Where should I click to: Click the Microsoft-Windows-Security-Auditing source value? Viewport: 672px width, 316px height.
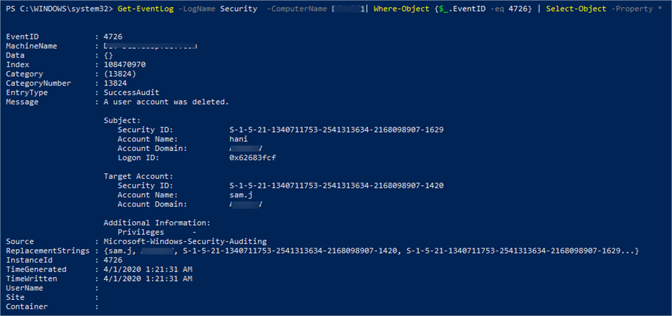[x=185, y=241]
